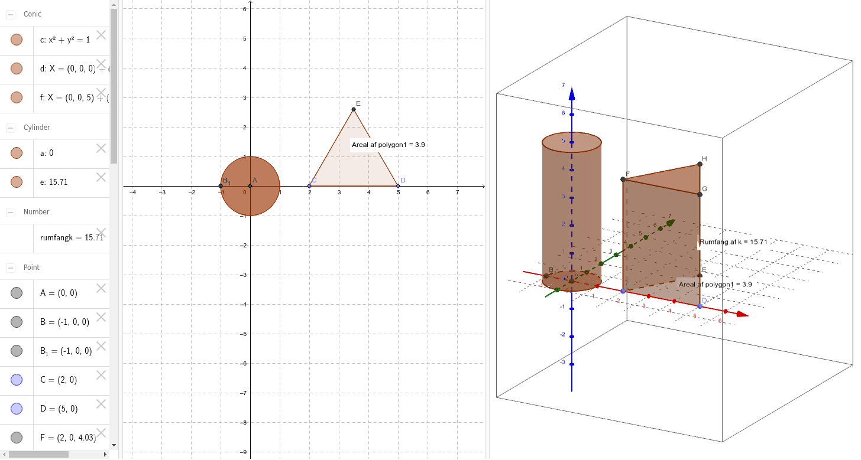Delete point A using its X icon
The height and width of the screenshot is (460, 861).
(101, 288)
